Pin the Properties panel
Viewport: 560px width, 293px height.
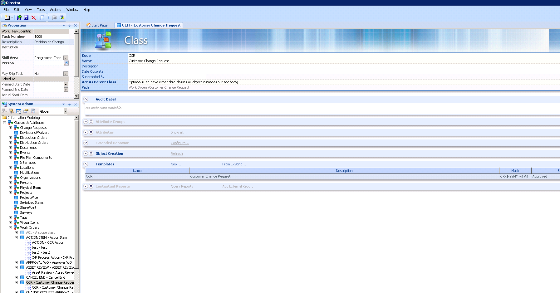point(69,25)
